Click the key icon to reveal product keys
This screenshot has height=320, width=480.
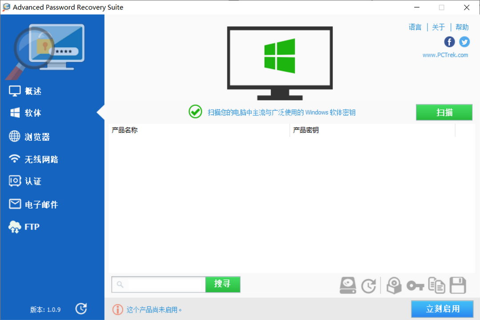[415, 285]
